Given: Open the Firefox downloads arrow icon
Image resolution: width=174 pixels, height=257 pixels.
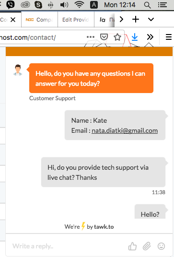Looking at the screenshot, I should (x=135, y=37).
